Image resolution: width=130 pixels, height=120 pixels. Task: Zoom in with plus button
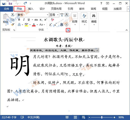[114, 117]
